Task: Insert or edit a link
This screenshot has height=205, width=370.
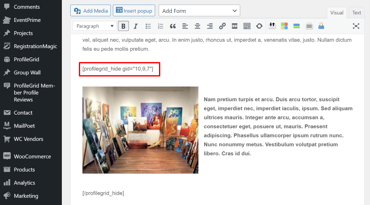Action: [222, 26]
